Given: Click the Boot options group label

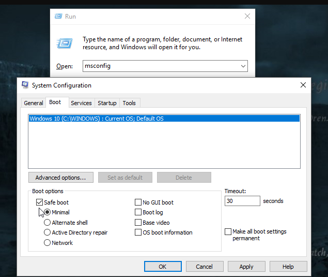Looking at the screenshot, I should [x=48, y=191].
